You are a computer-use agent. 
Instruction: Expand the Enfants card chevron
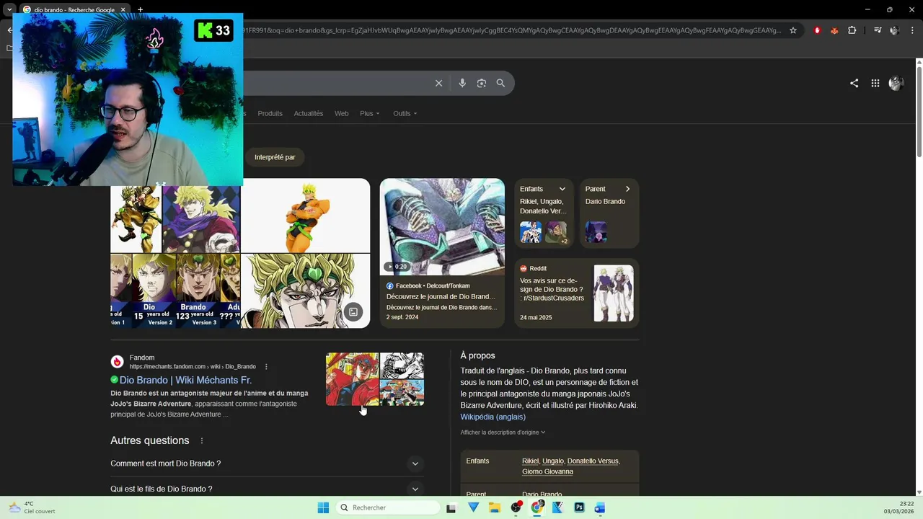pos(562,189)
